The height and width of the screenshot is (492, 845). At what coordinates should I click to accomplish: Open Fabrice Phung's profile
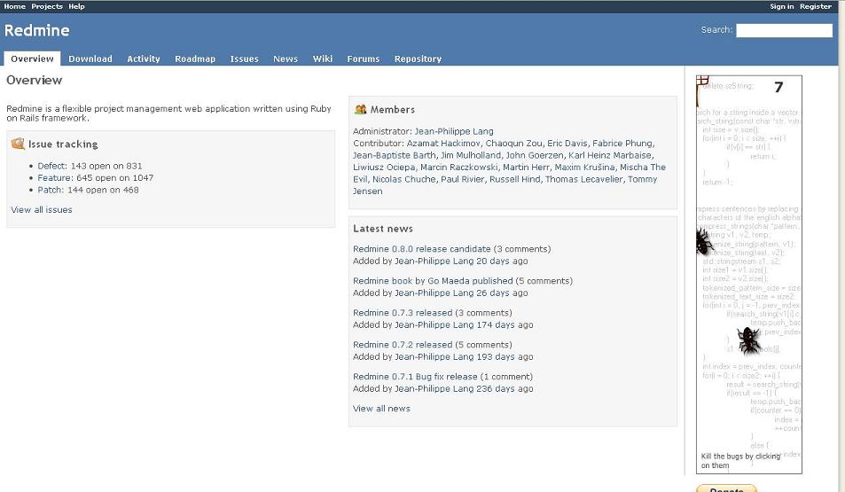622,144
